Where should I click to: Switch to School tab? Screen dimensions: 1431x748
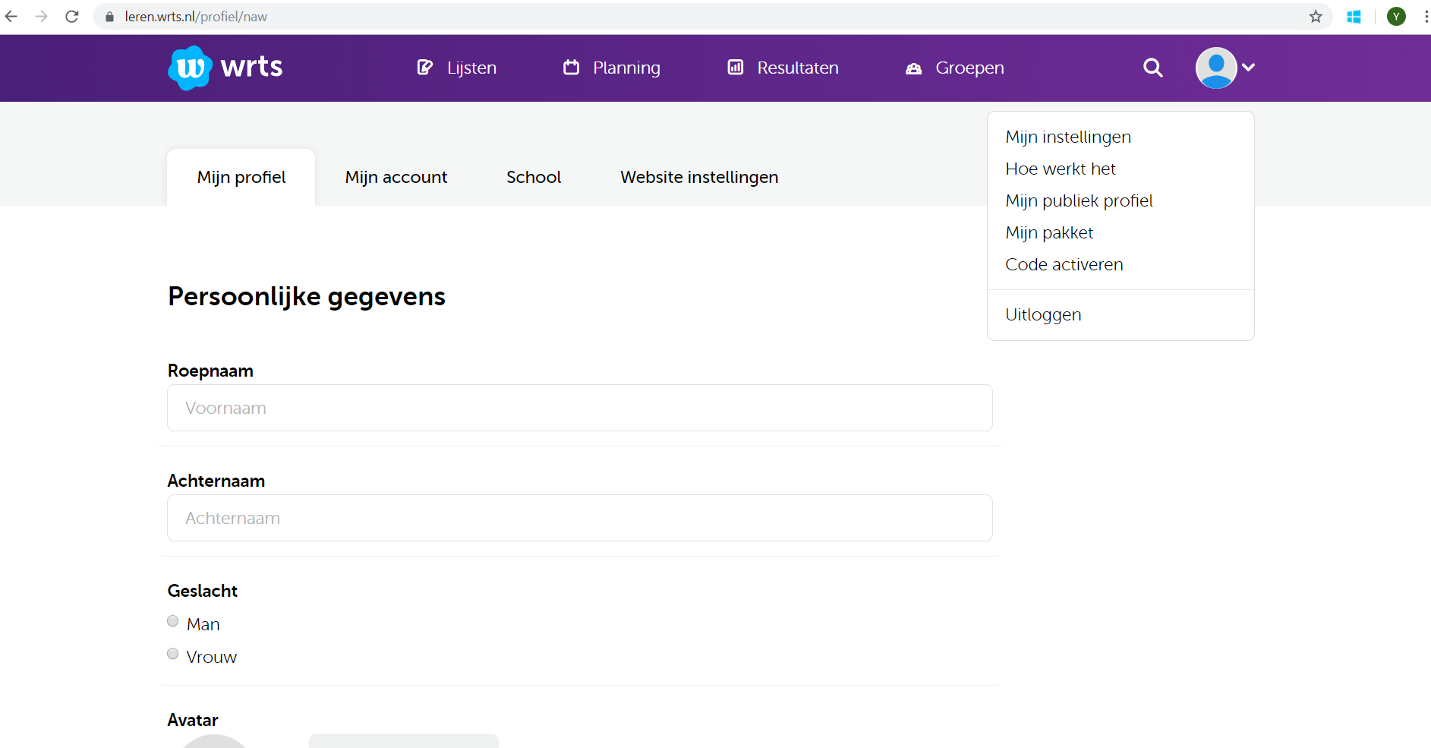(x=534, y=177)
